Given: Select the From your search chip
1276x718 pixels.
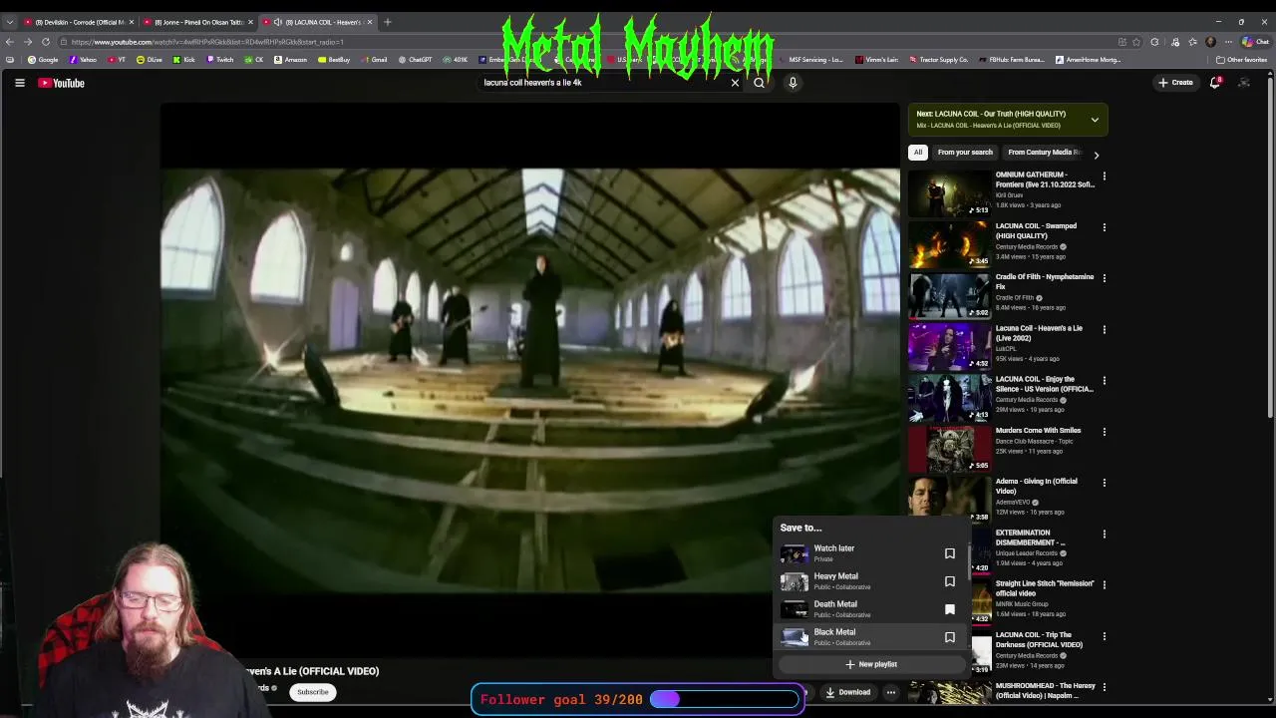Looking at the screenshot, I should pyautogui.click(x=965, y=153).
